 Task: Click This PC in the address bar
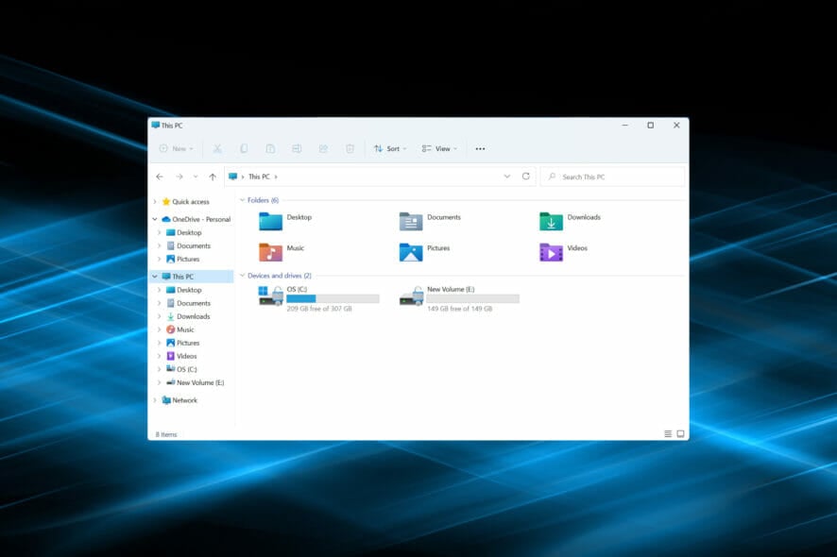259,177
